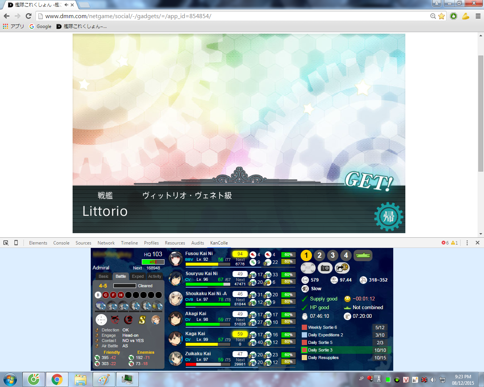Take a screenshot with the camera icon

pyautogui.click(x=325, y=268)
